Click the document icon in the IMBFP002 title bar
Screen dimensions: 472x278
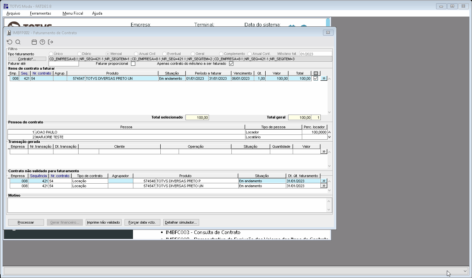point(9,33)
